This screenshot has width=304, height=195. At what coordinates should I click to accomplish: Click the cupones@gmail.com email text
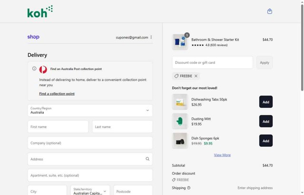point(132,38)
